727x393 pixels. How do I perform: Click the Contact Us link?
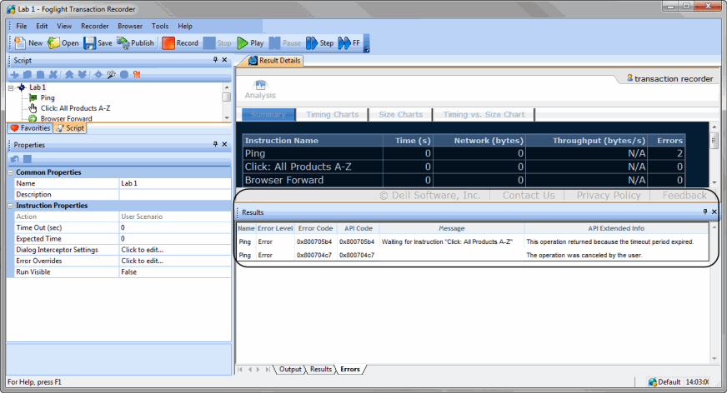pos(528,196)
